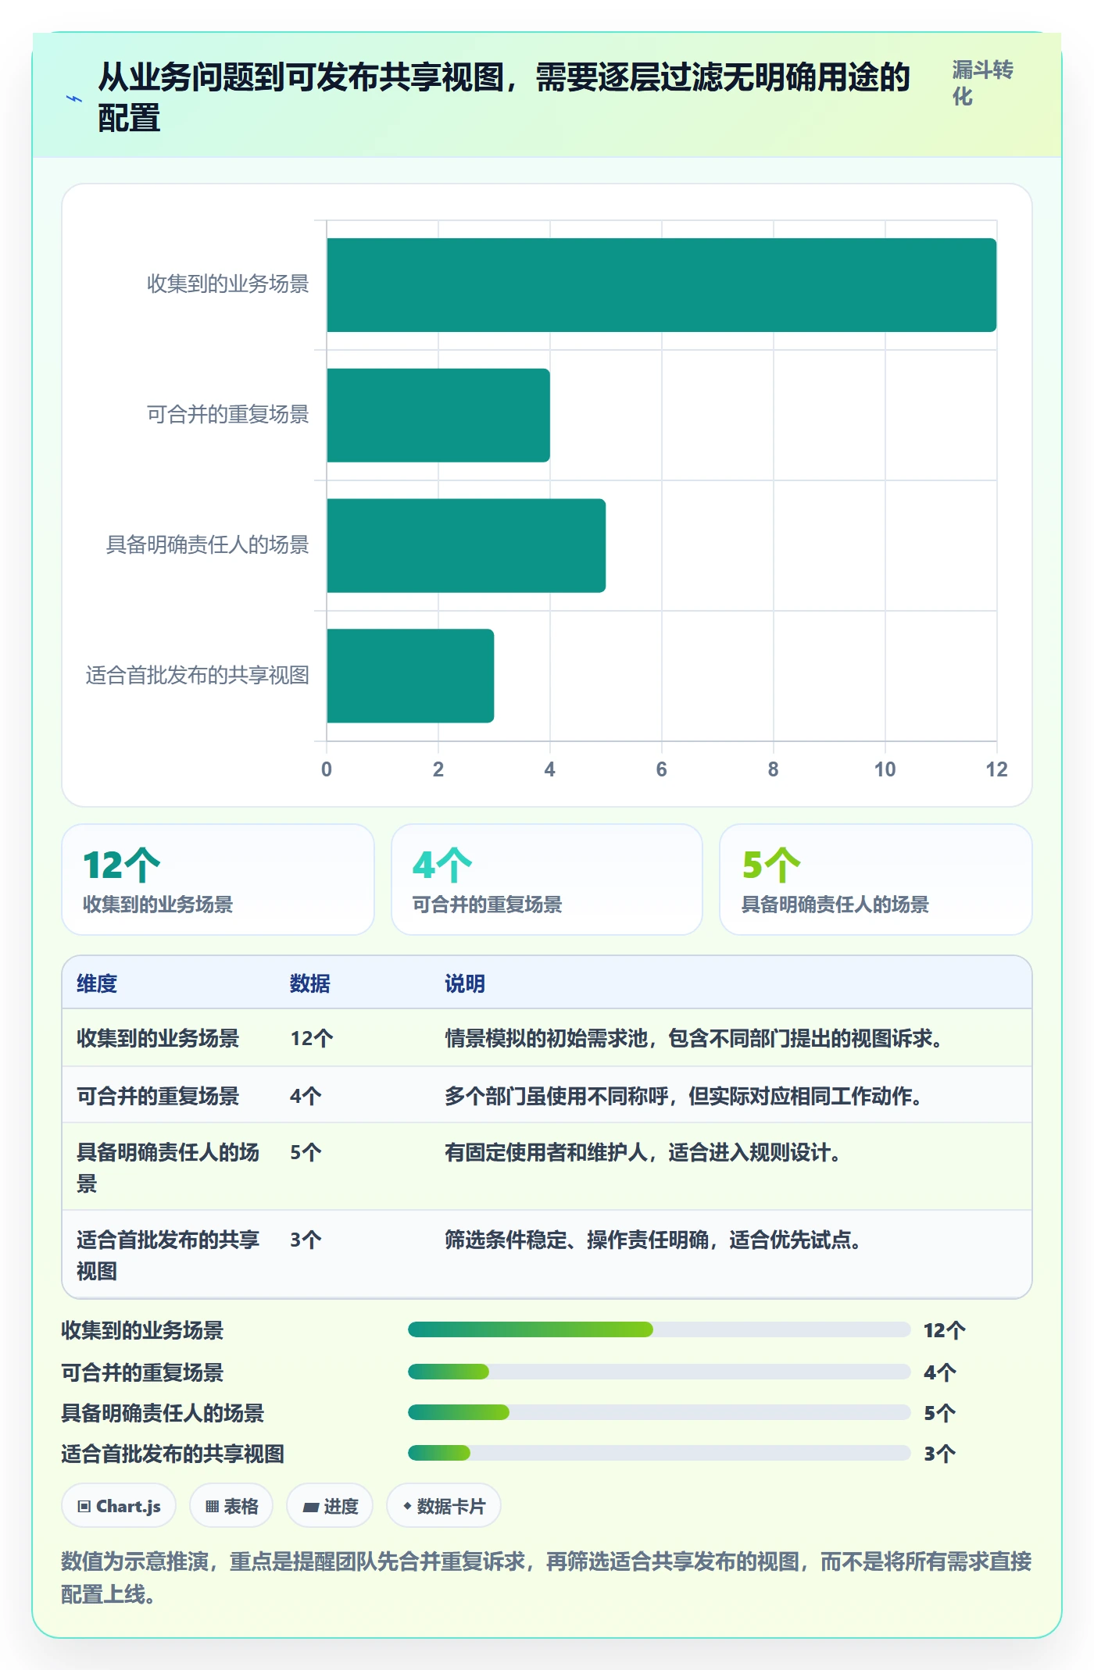
Task: Click the chart's 适合首批发布的共享视图 axis label
Action: point(198,675)
